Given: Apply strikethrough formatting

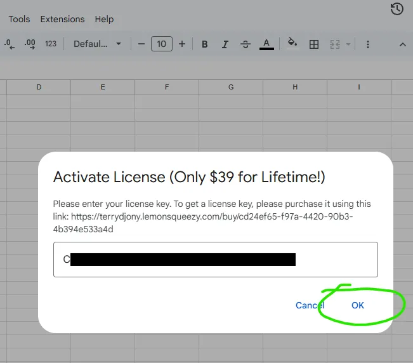Looking at the screenshot, I should click(x=246, y=44).
